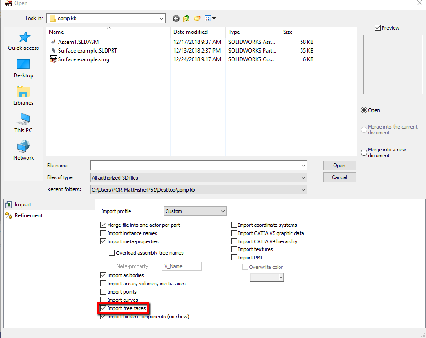Go up one folder level
This screenshot has width=426, height=338.
point(186,18)
